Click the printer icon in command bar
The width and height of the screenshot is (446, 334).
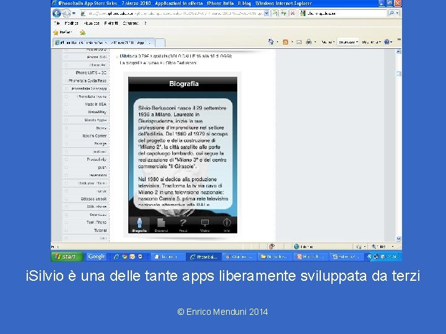(x=308, y=42)
